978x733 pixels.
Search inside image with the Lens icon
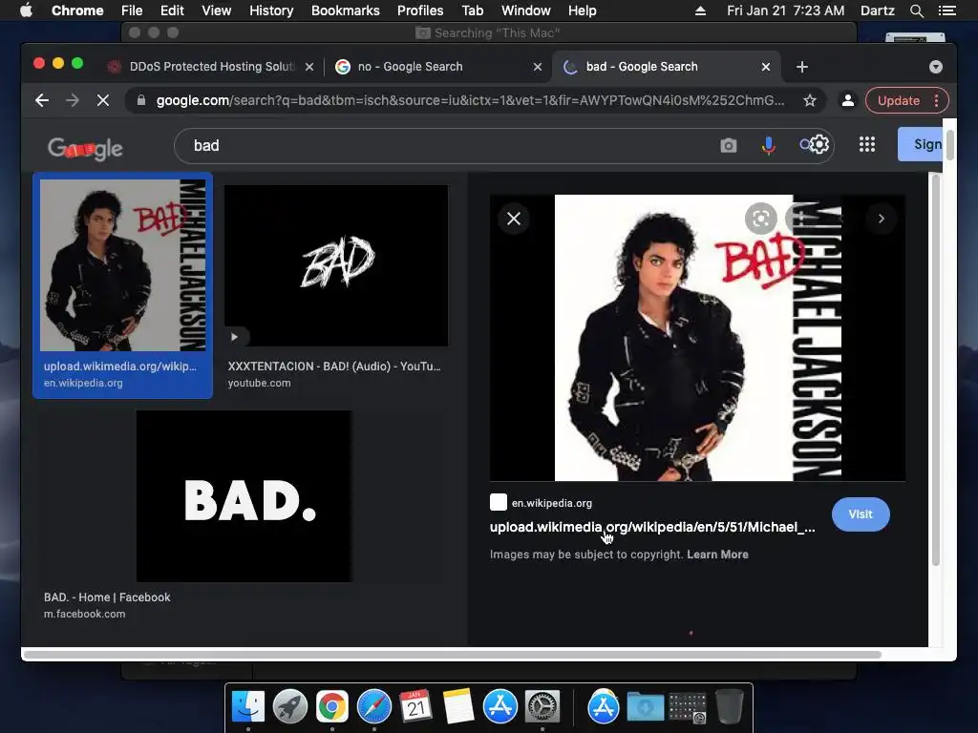[x=761, y=219]
